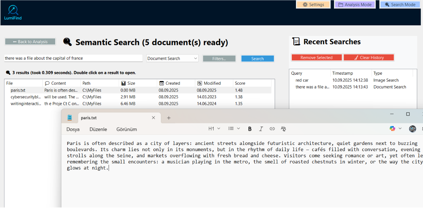Screen dimensions: 423x208
Task: Open the Document Search type dropdown
Action: (x=172, y=58)
